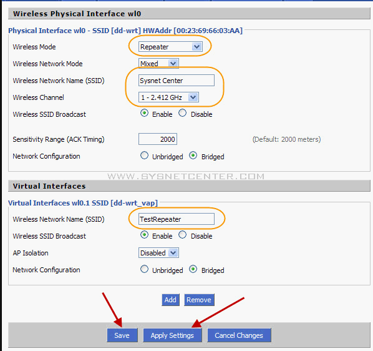373x351 pixels.
Task: Click the Remove virtual interface button
Action: [x=199, y=300]
